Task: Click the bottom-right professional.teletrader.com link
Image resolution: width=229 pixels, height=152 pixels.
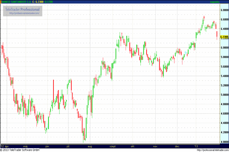Action: pyautogui.click(x=210, y=150)
